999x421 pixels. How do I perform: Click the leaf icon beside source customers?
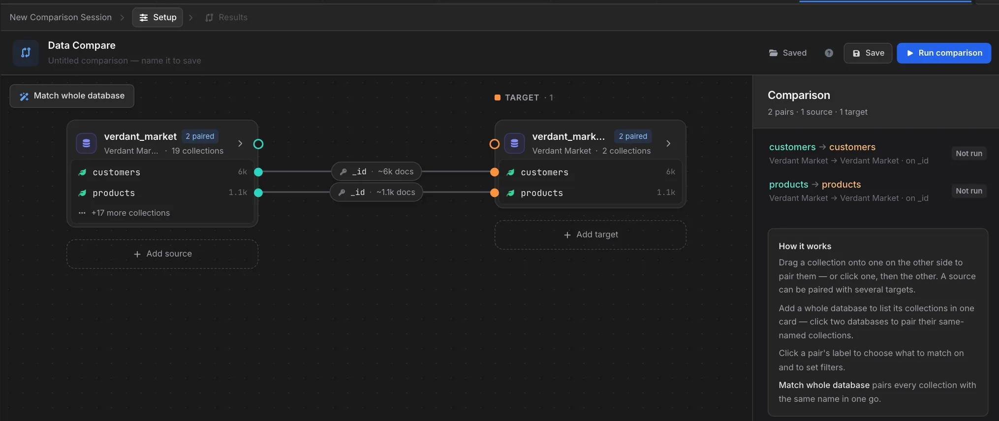point(82,172)
